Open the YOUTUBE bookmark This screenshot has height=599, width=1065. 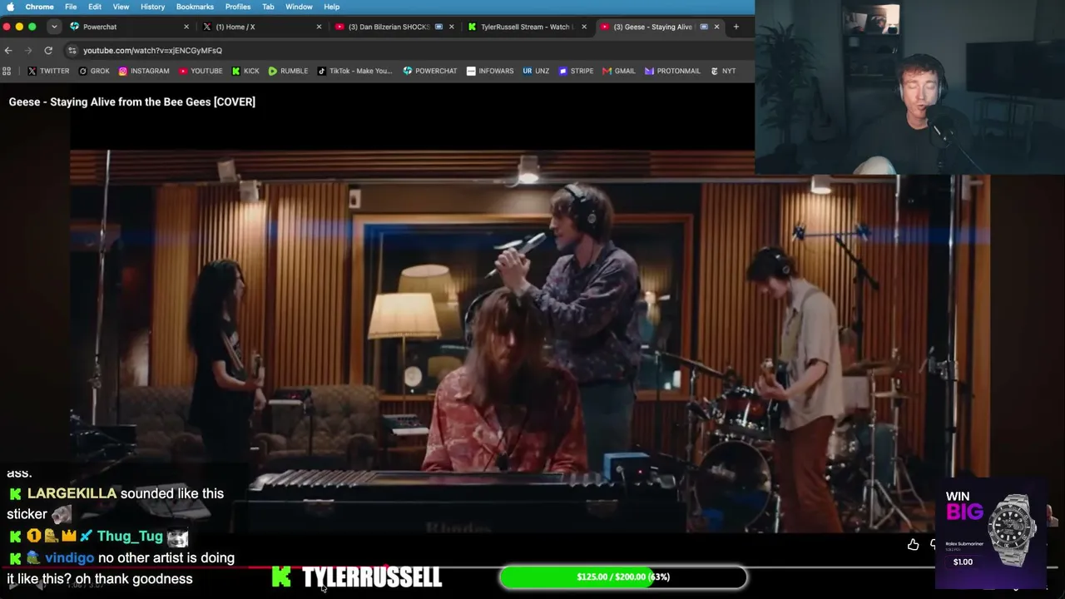point(201,71)
